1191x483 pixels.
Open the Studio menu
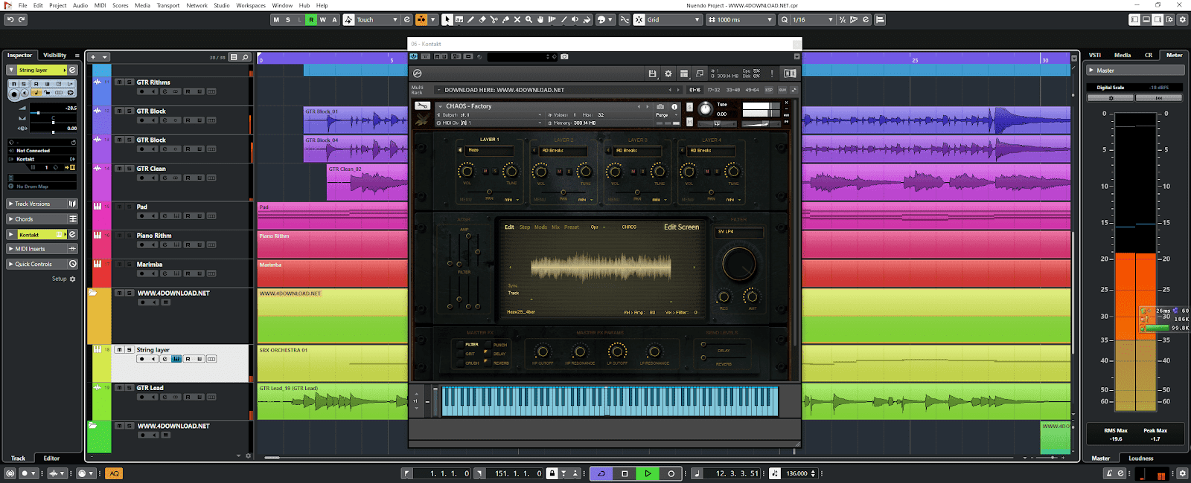(x=222, y=5)
